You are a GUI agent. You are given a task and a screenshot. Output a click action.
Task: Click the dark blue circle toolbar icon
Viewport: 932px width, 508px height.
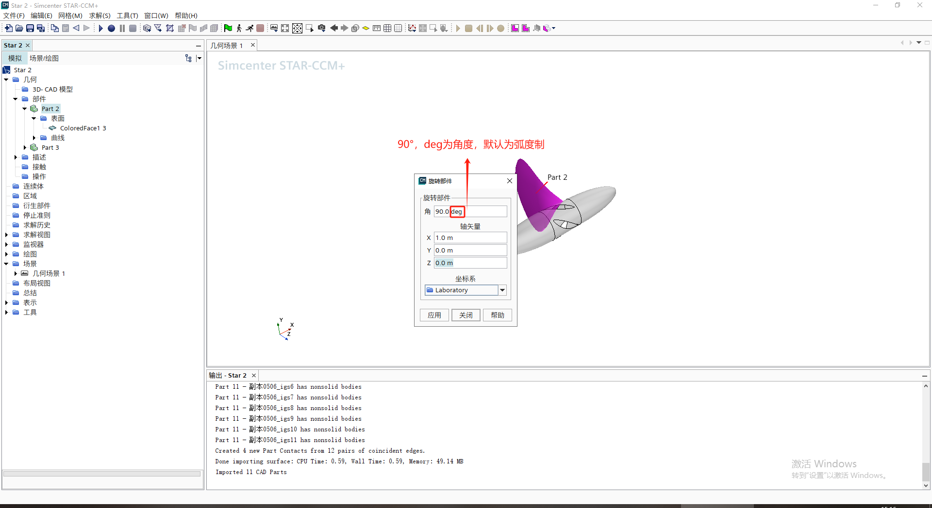(111, 28)
